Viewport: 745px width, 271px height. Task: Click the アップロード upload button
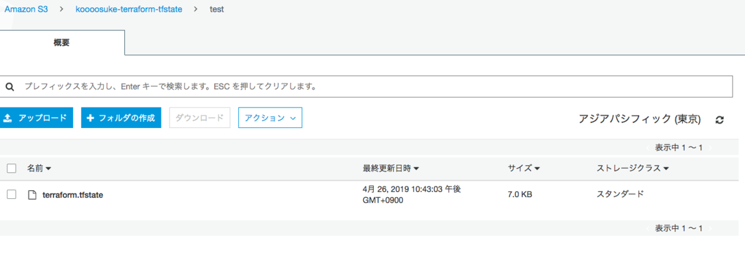click(36, 117)
